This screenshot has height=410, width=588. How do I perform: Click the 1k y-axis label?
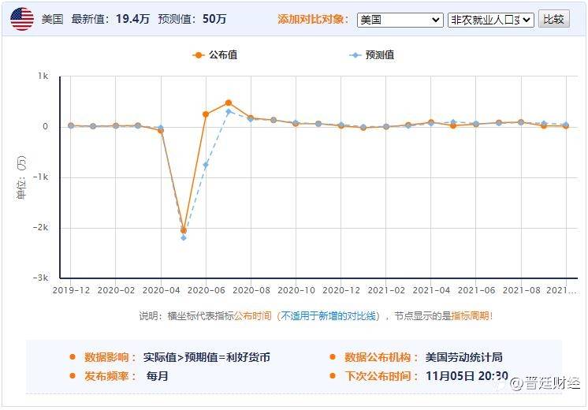43,76
